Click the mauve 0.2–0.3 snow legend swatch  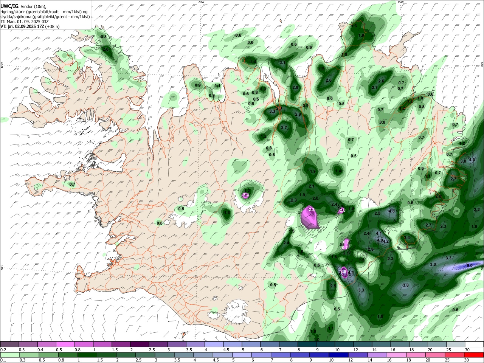pyautogui.click(x=9, y=344)
